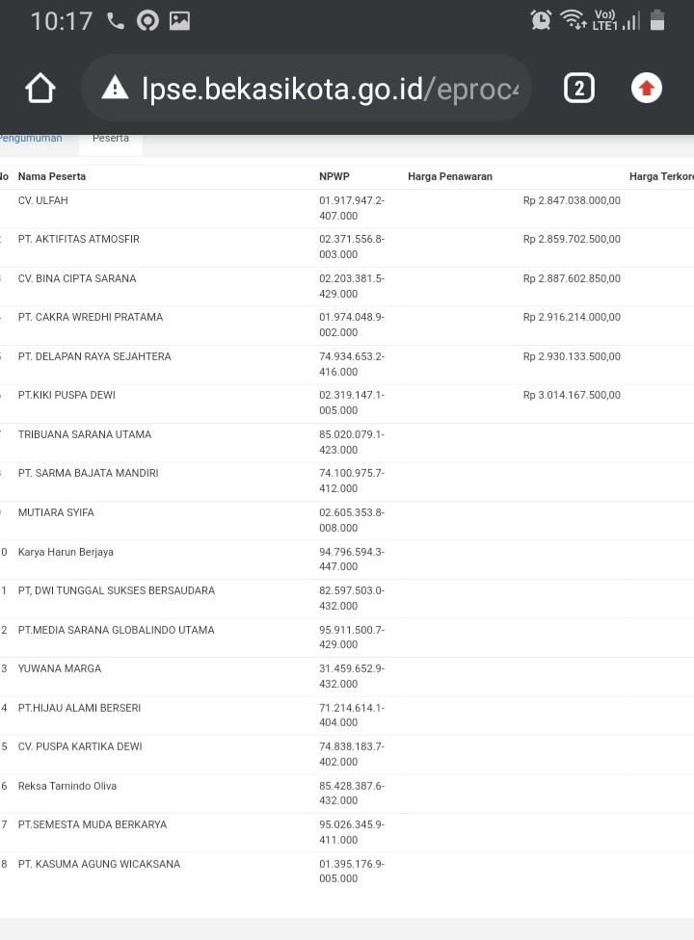Tap the Nama Peserta column header
Screen dimensions: 694x940
pos(52,176)
